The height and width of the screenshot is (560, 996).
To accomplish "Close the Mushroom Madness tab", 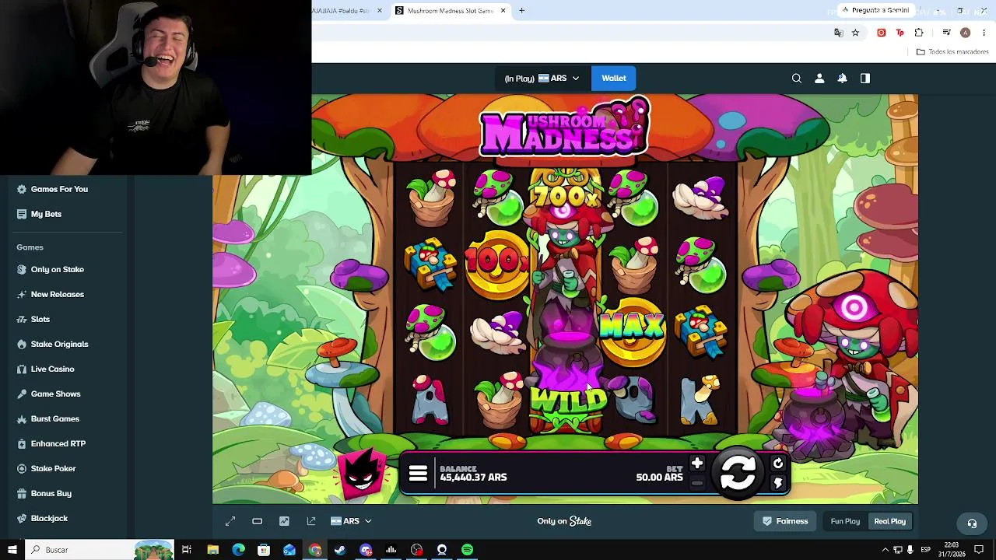I will click(x=503, y=11).
